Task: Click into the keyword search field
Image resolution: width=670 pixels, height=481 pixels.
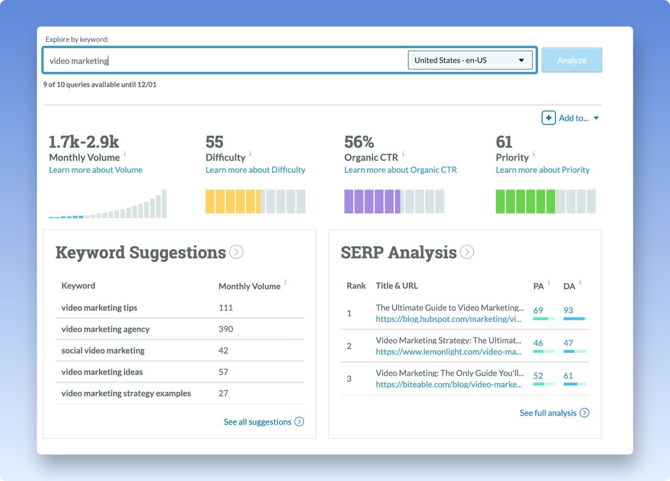Action: tap(225, 61)
